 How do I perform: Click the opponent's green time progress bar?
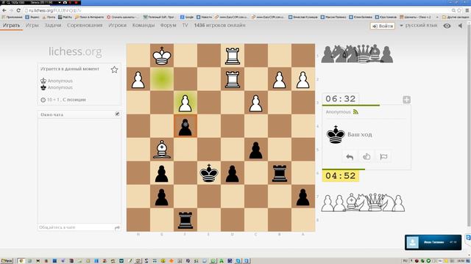[351, 106]
